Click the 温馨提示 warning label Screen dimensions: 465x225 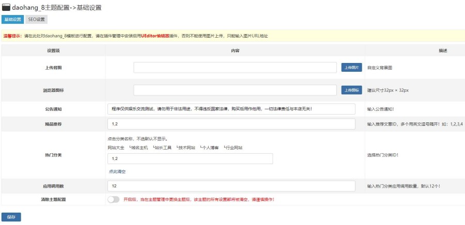pos(12,36)
